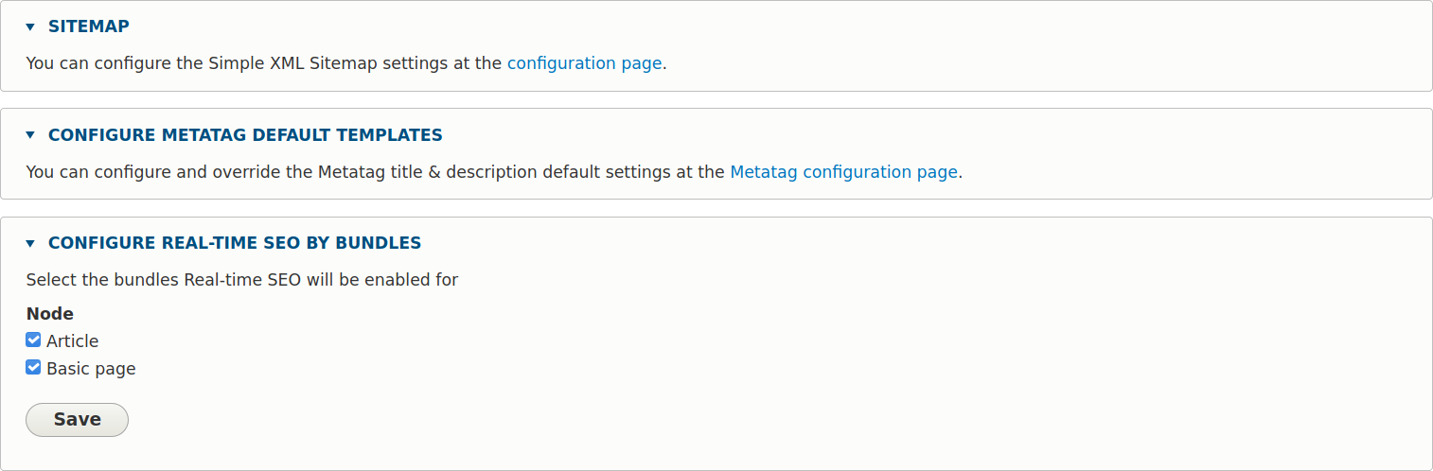
Task: Click the SITEMAP section heading
Action: tap(88, 26)
